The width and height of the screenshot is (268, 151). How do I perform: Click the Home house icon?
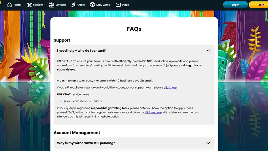coord(10,5)
